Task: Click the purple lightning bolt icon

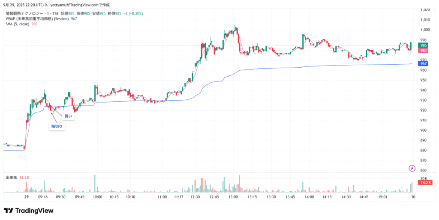Action: 412,168
